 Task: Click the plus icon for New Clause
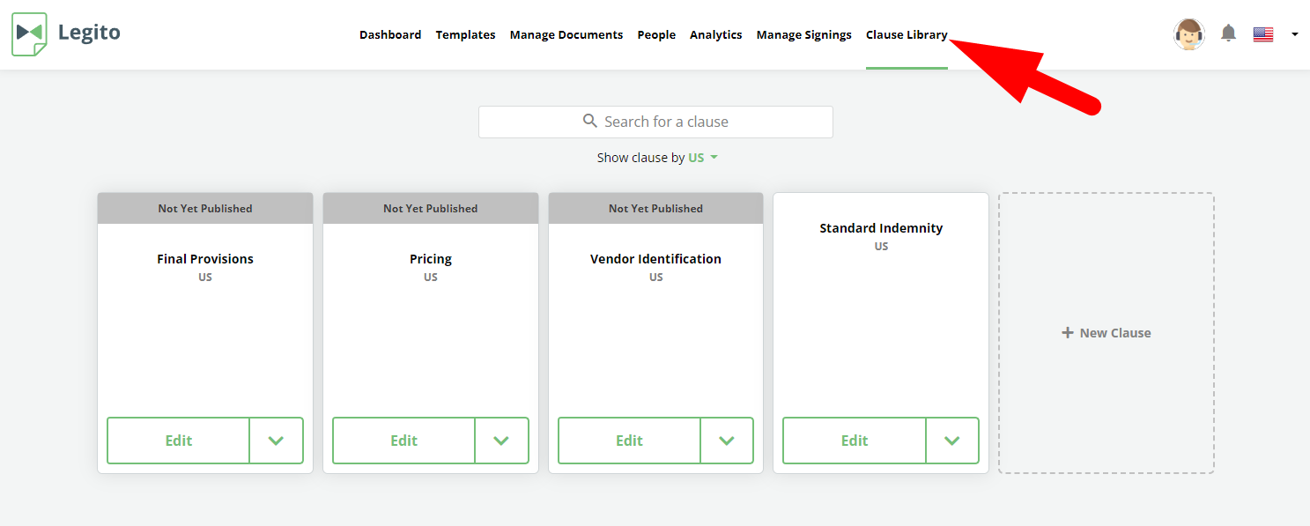click(1068, 332)
